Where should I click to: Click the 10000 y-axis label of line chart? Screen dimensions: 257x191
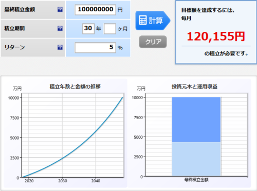point(13,98)
